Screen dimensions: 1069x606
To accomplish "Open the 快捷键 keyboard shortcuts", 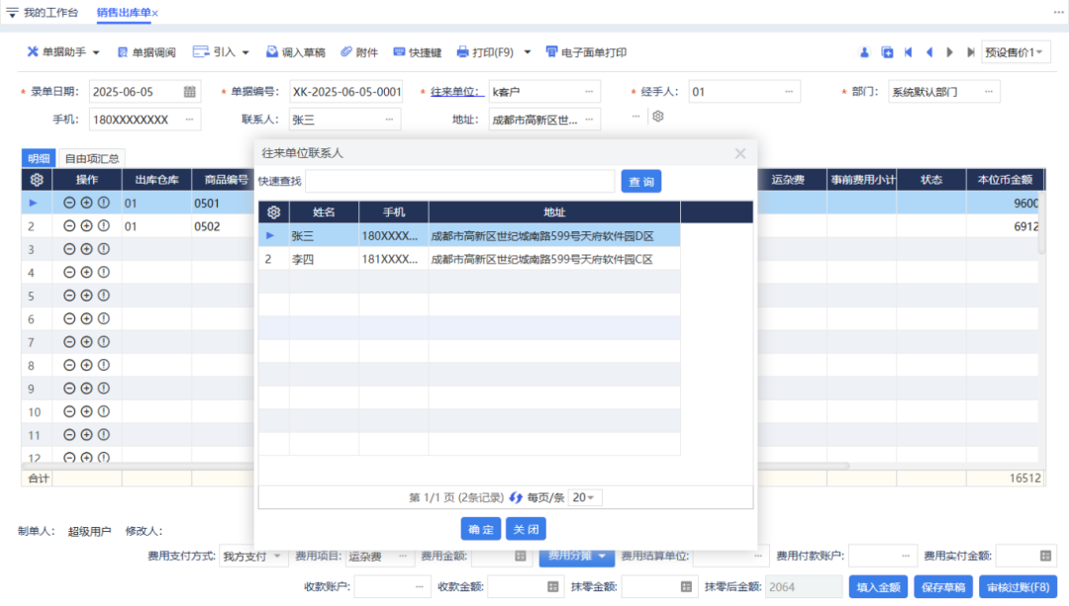I will (417, 52).
